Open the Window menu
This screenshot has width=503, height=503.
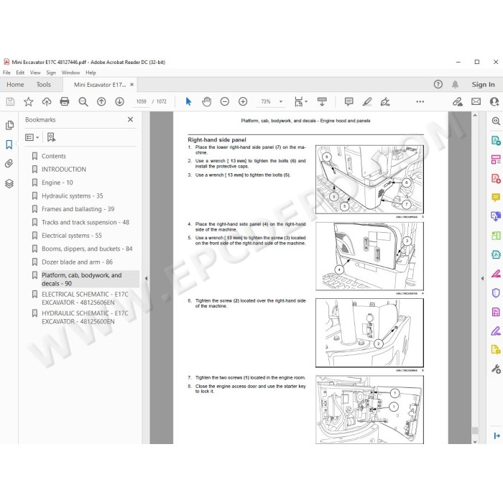click(x=70, y=73)
